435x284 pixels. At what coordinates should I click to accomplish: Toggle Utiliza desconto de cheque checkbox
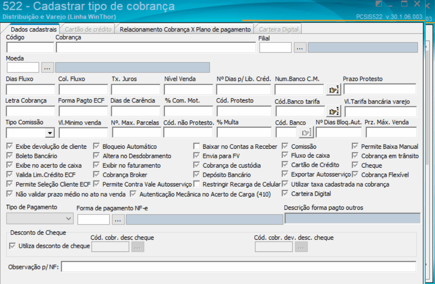(x=13, y=246)
